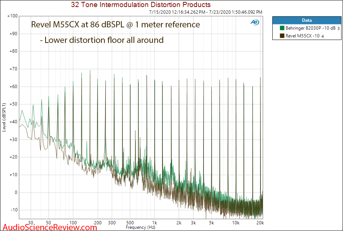
Task: Click the +60 y-axis tick label
Action: coord(13,87)
